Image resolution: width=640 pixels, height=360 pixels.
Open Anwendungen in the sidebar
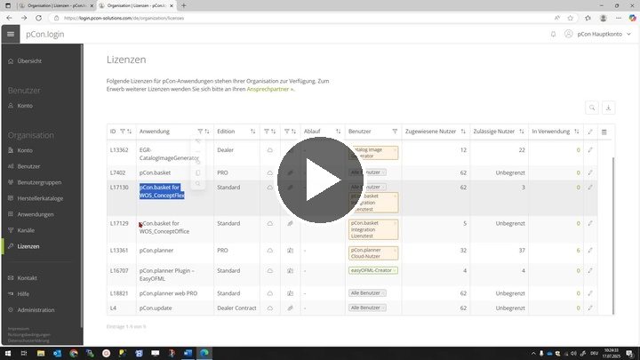click(35, 214)
